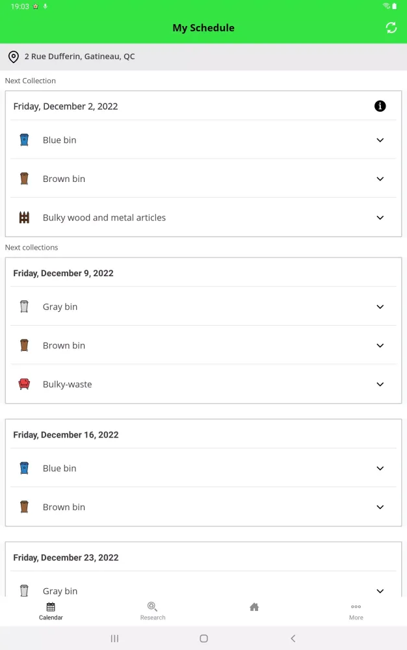Open the More tab

[356, 610]
